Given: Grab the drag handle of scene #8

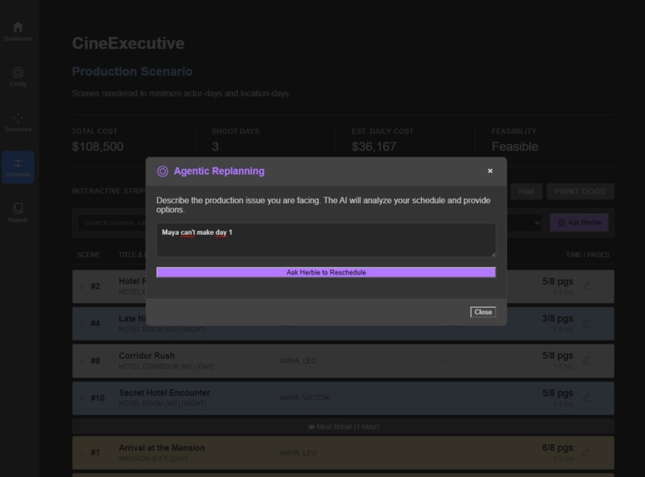Looking at the screenshot, I should 82,361.
